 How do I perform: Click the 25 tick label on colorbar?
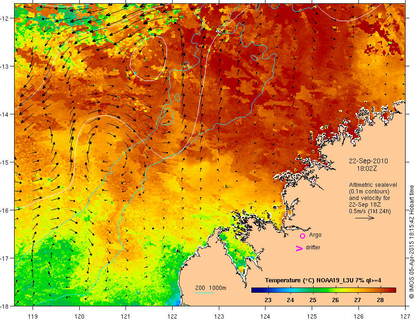(313, 300)
